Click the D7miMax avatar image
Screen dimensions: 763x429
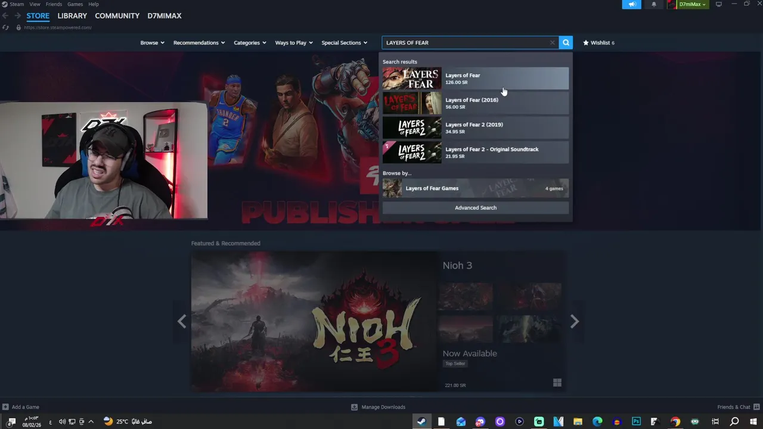tap(672, 4)
